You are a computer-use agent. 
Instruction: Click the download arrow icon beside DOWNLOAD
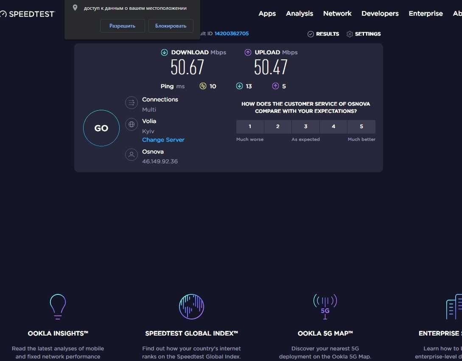(164, 53)
